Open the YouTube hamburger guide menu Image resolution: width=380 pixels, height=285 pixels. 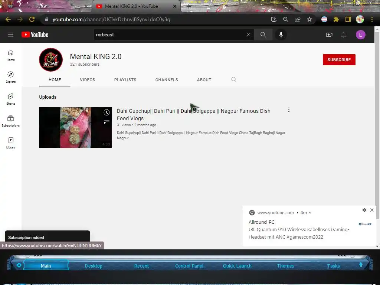10,35
